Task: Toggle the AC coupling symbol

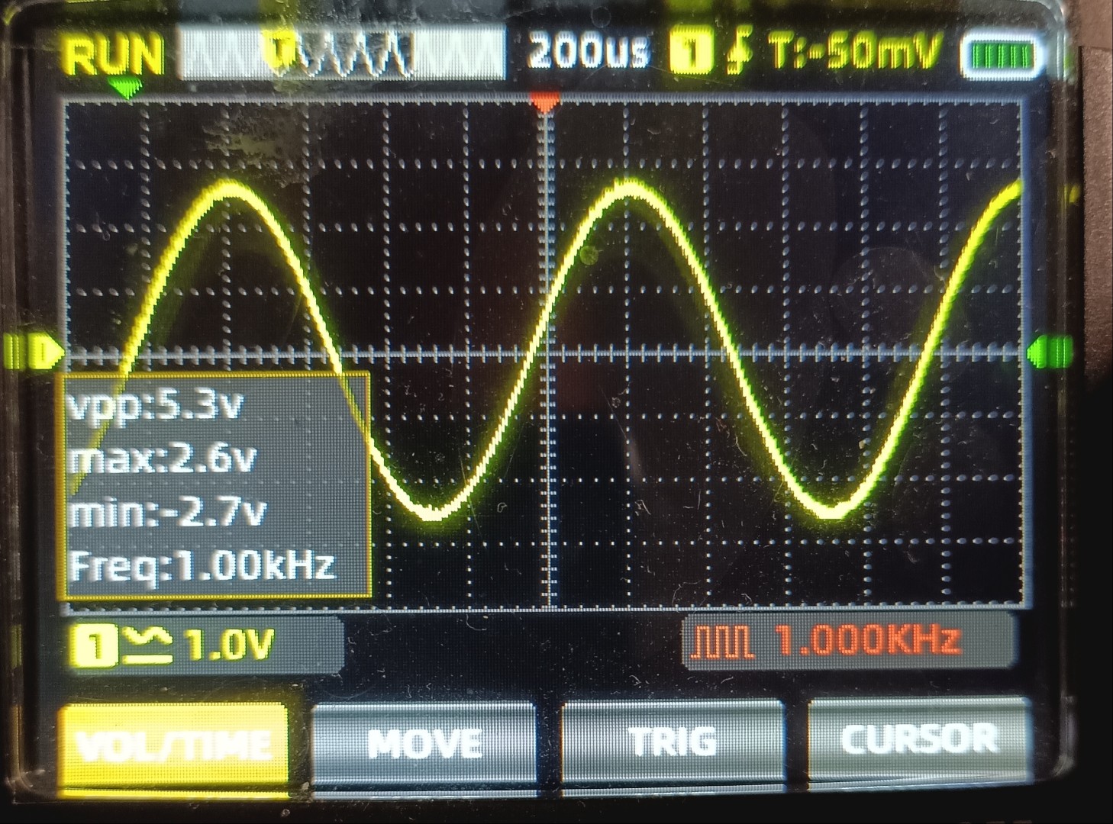Action: tap(145, 645)
